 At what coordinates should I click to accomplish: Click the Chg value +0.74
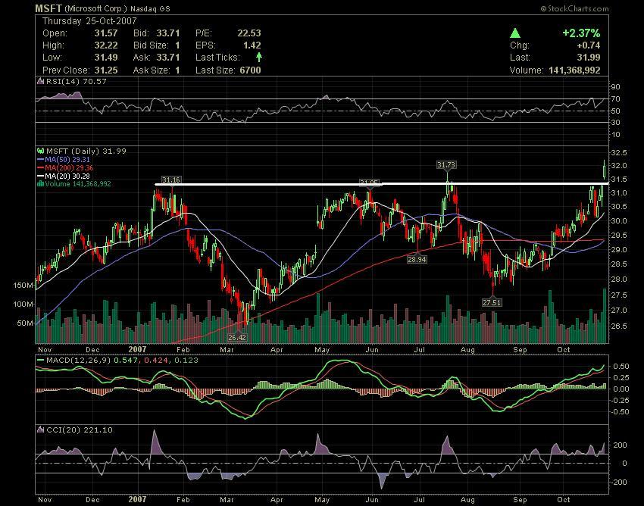(589, 45)
